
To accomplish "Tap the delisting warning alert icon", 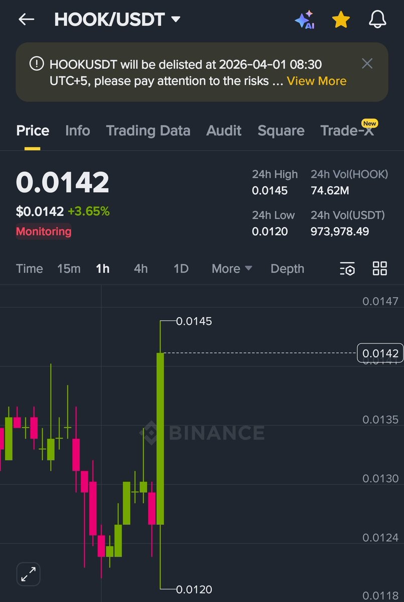I will (36, 64).
